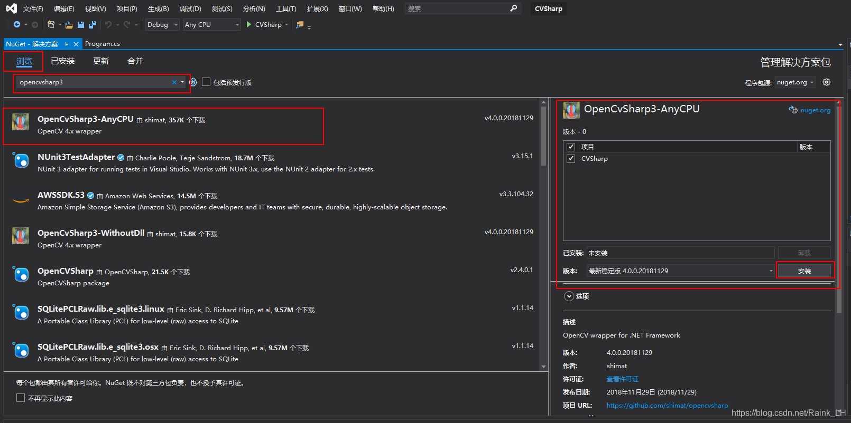Click the NUnit3TestAdapter package icon
Viewport: 851px width, 423px height.
[x=21, y=160]
